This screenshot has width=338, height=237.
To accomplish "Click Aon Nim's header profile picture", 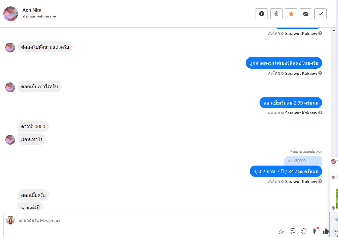I will [11, 14].
